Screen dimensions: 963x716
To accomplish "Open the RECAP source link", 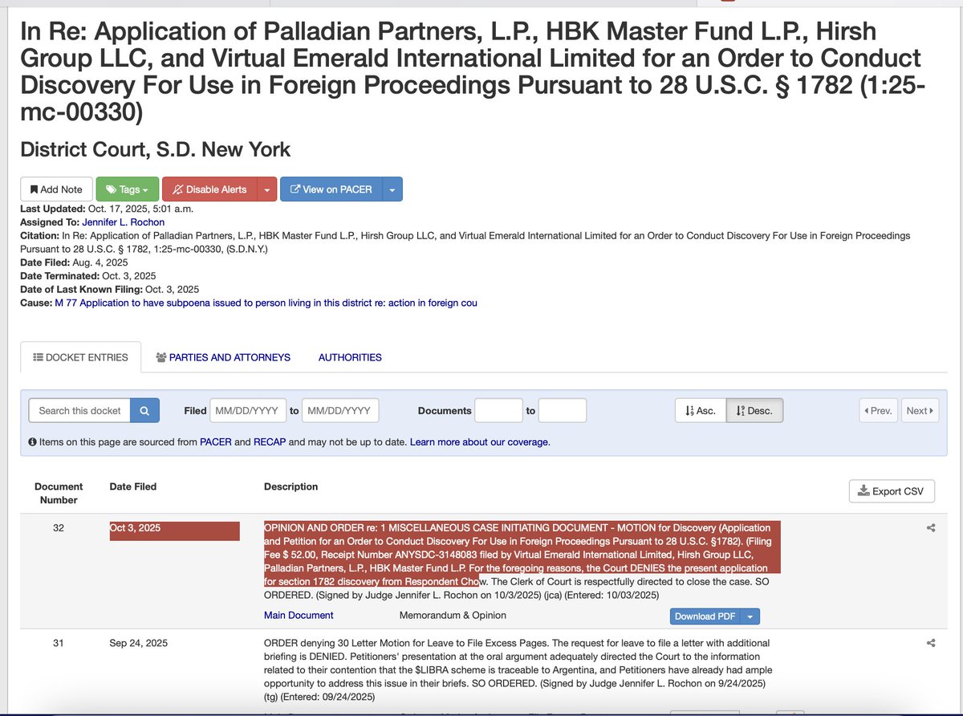I will tap(270, 442).
